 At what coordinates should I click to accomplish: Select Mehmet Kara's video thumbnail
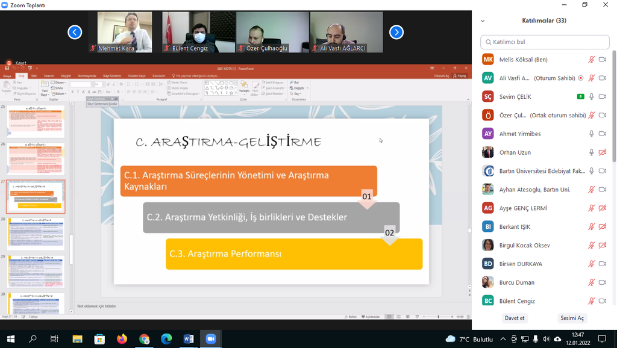pyautogui.click(x=125, y=32)
